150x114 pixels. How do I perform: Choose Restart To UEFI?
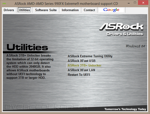[x=79, y=75]
